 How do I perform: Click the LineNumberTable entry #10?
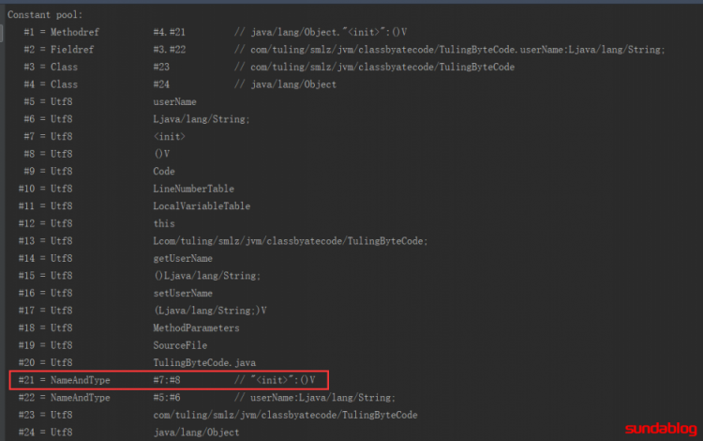(x=127, y=189)
